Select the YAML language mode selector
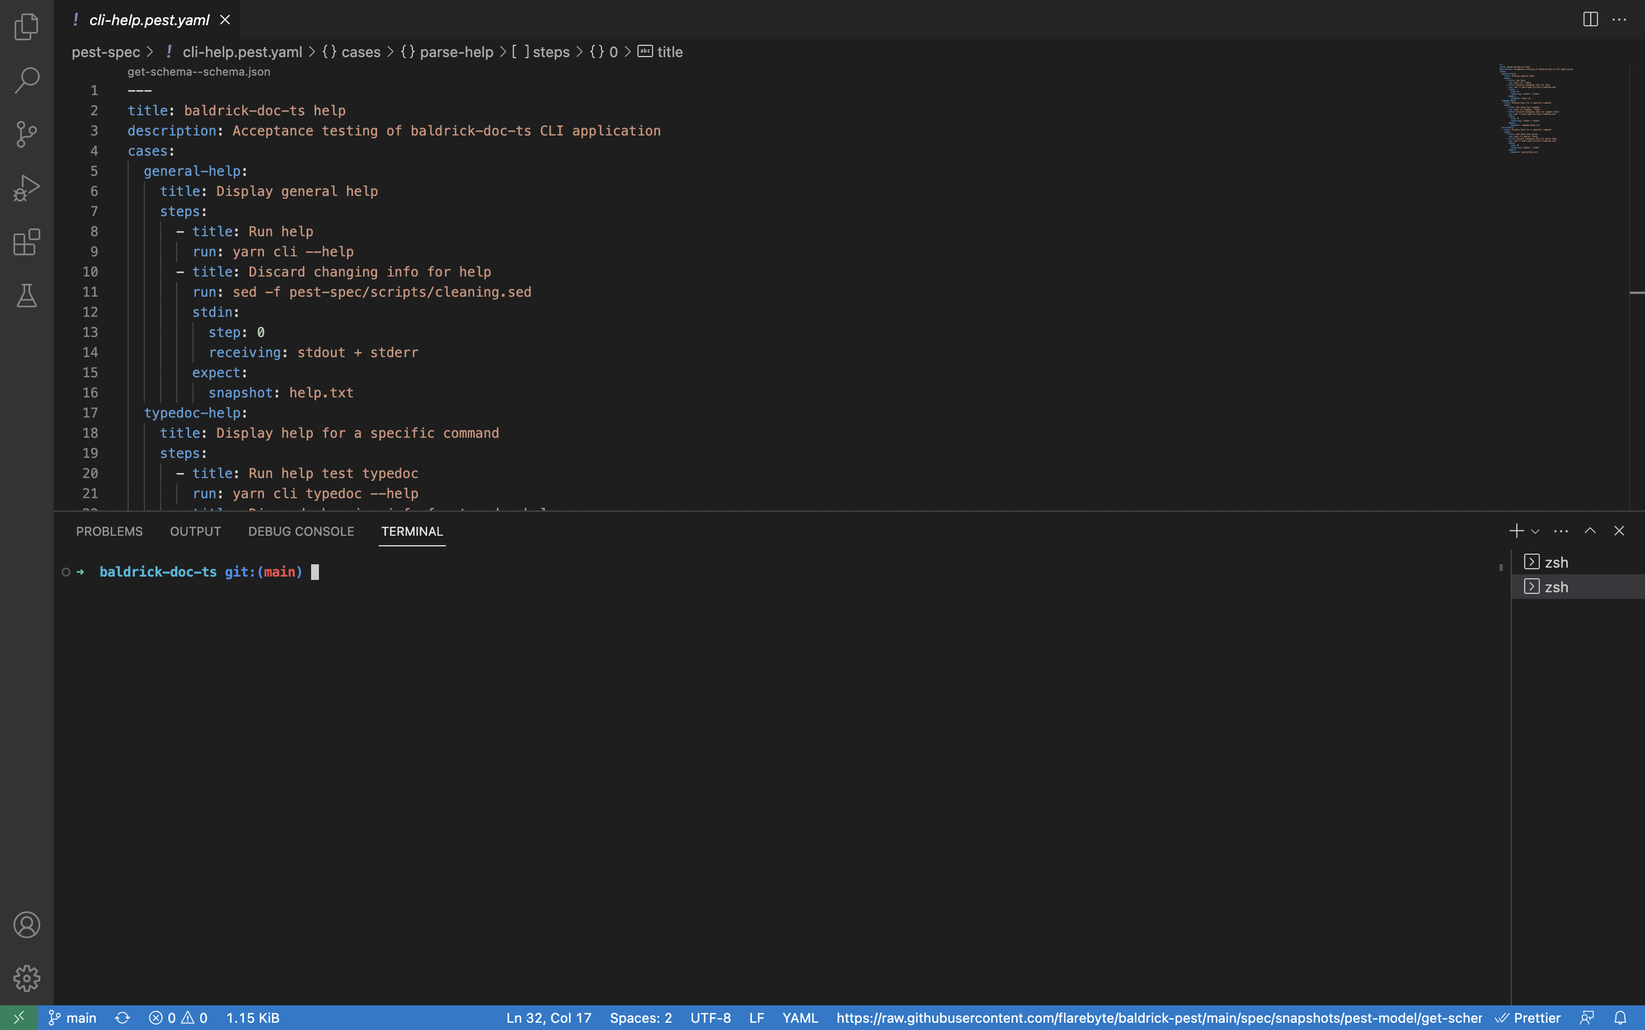The width and height of the screenshot is (1645, 1030). [800, 1018]
